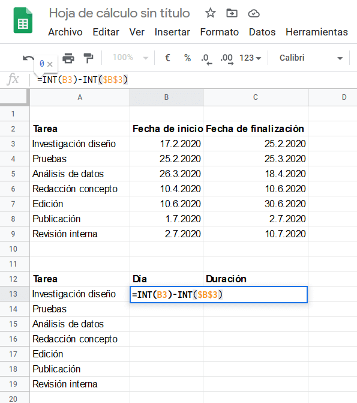Screen dimensions: 357x403
Task: Select 'Tarea' header in row 12
Action: click(80, 279)
